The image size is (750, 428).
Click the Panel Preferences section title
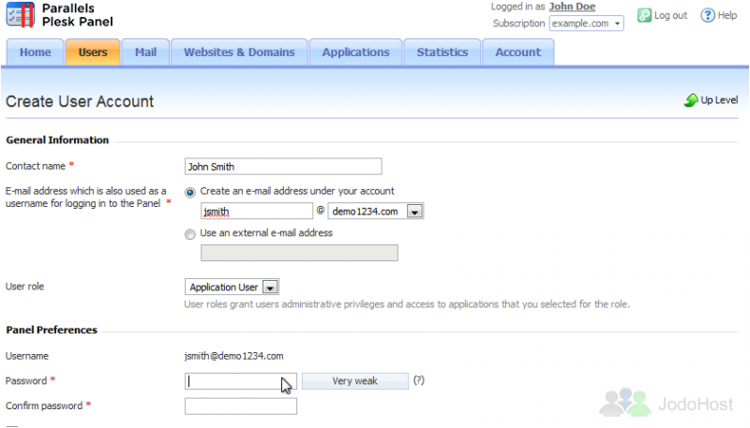click(x=52, y=330)
